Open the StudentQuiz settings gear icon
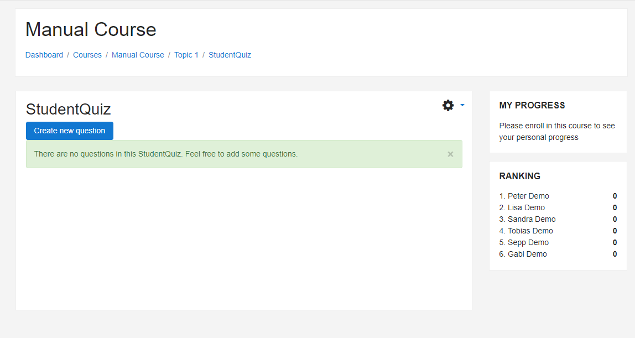Viewport: 635px width, 338px height. [447, 105]
